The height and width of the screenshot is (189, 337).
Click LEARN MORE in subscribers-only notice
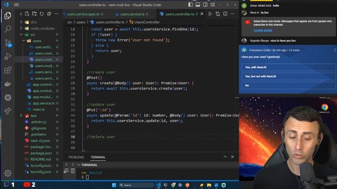(263, 30)
